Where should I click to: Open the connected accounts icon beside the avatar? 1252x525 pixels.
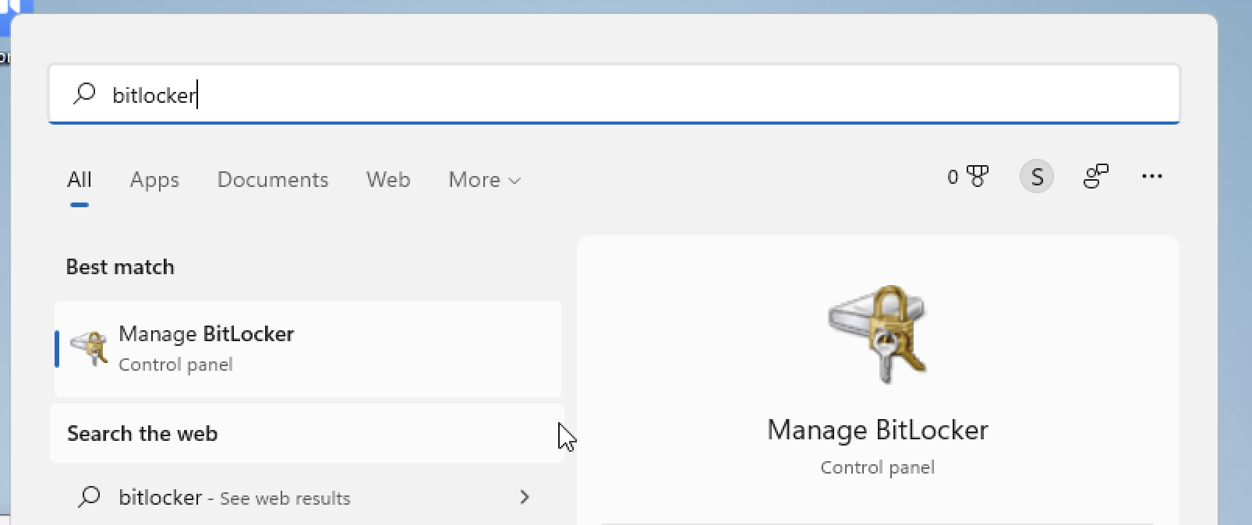(x=1096, y=176)
